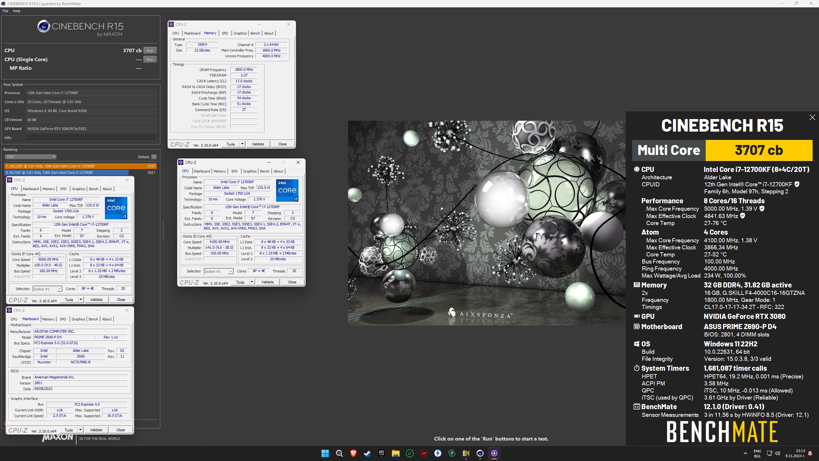Open Windows Start menu in taskbar

pyautogui.click(x=325, y=453)
